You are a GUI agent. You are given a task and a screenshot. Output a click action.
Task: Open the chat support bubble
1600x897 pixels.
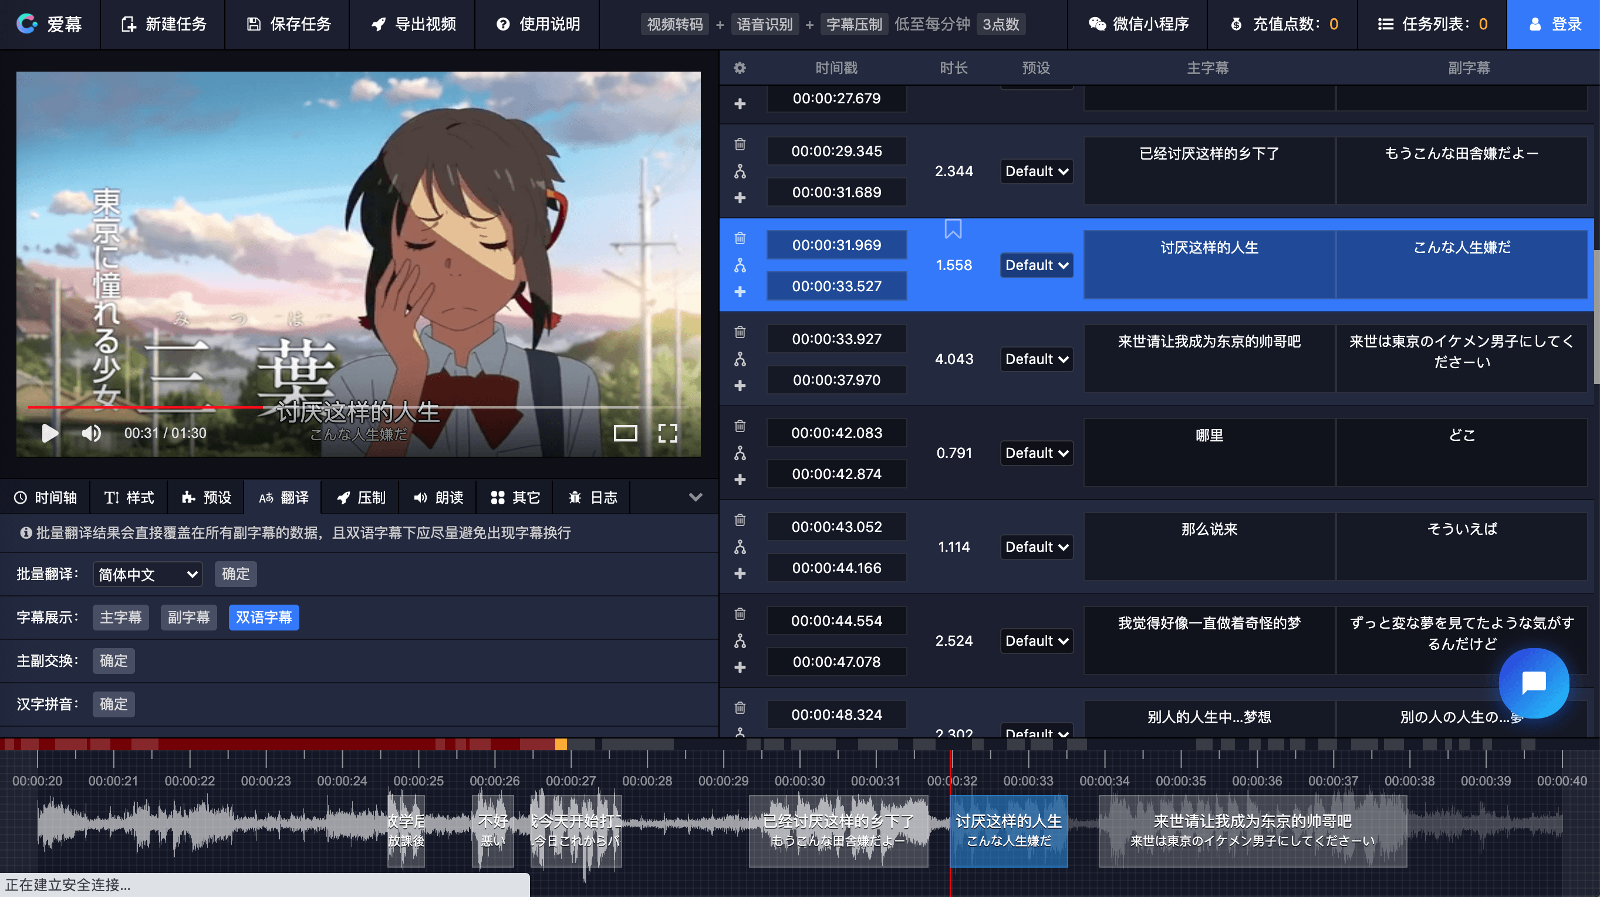(x=1533, y=683)
